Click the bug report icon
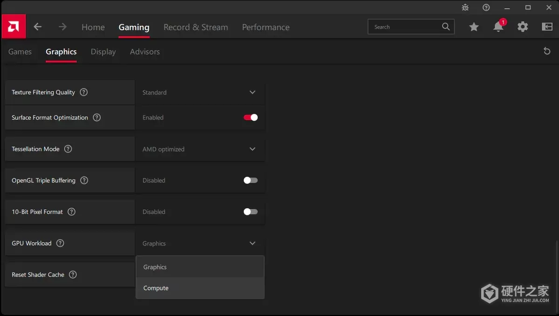Screen dimensions: 559x316 pos(465,7)
